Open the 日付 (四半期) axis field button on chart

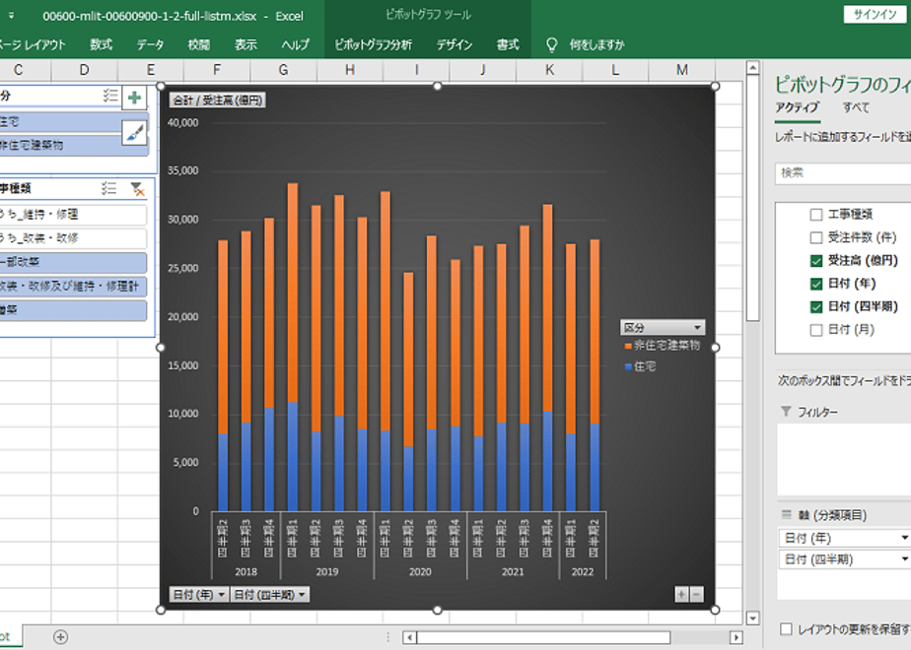click(x=269, y=594)
